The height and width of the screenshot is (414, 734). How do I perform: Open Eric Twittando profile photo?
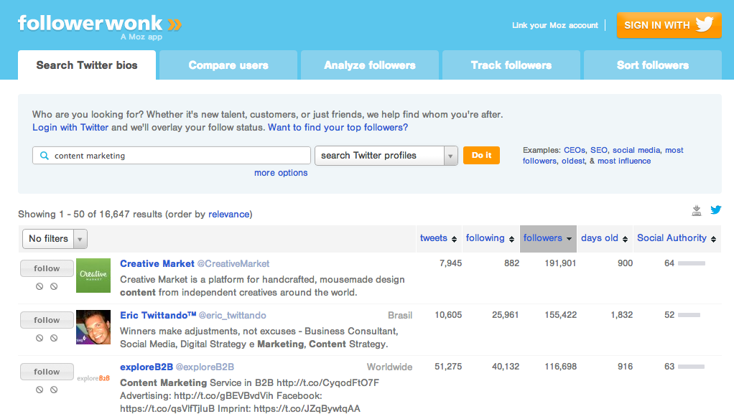coord(93,327)
